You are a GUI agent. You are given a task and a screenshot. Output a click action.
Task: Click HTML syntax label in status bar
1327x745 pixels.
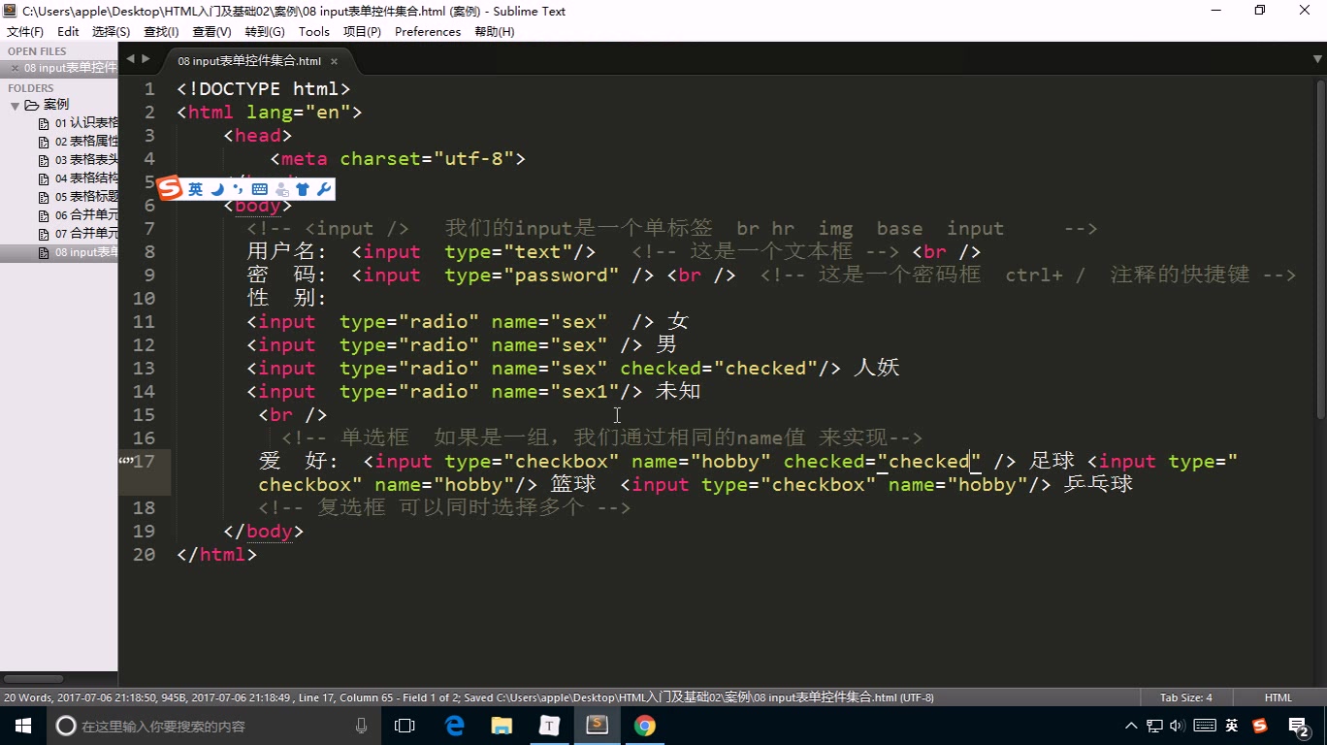[1278, 696]
